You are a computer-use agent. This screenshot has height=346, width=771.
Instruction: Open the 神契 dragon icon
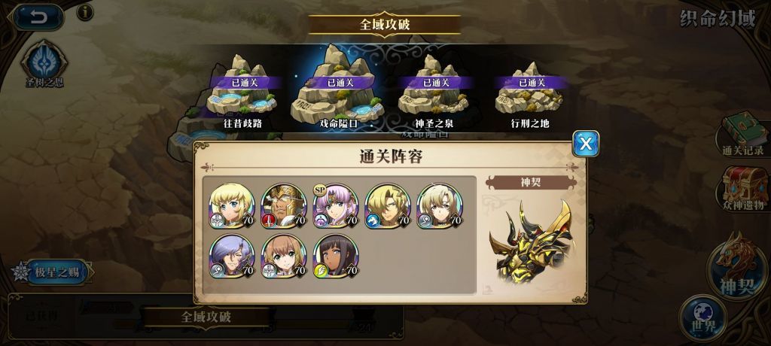738,267
